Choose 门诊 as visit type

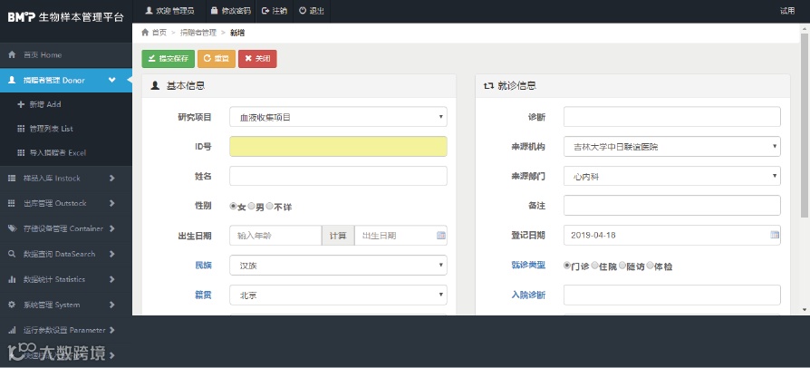[566, 266]
